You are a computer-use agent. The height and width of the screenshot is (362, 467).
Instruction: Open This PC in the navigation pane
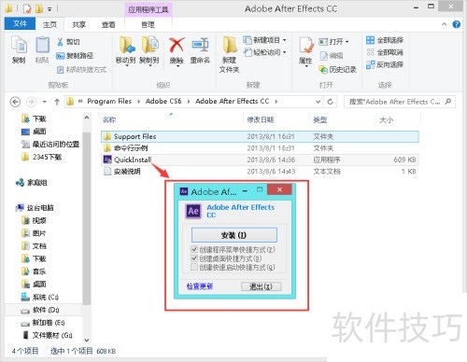(35, 208)
